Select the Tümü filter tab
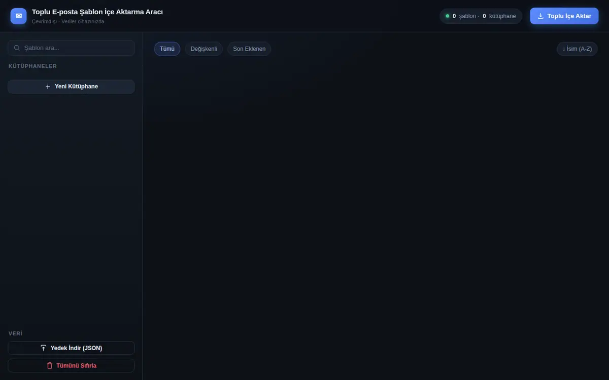Image resolution: width=609 pixels, height=380 pixels. 167,49
